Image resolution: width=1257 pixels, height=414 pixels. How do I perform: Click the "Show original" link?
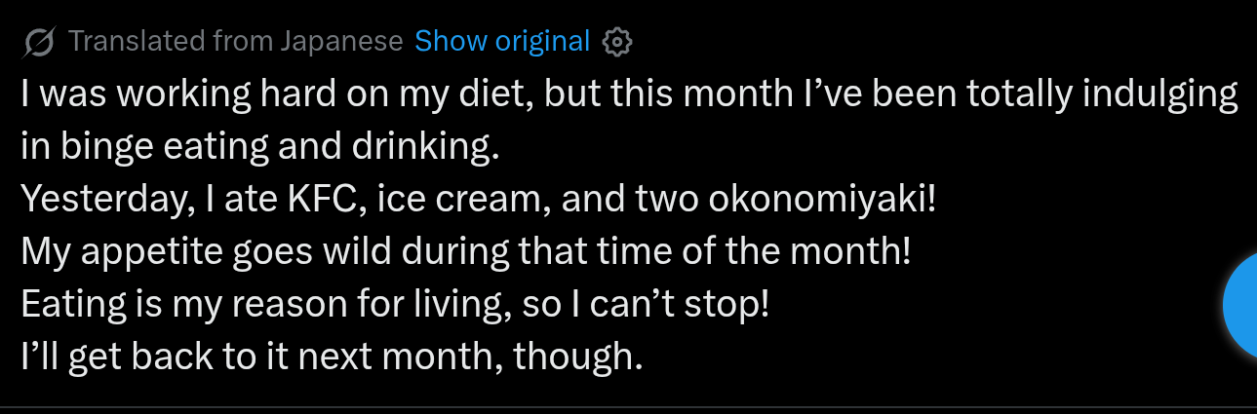click(x=502, y=42)
